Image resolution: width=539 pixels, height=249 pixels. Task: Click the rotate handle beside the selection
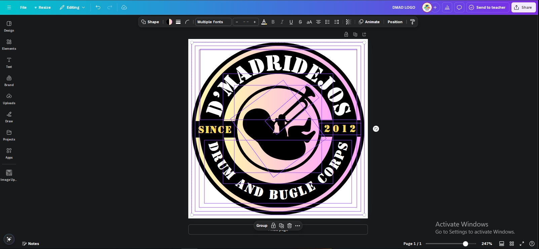[376, 129]
